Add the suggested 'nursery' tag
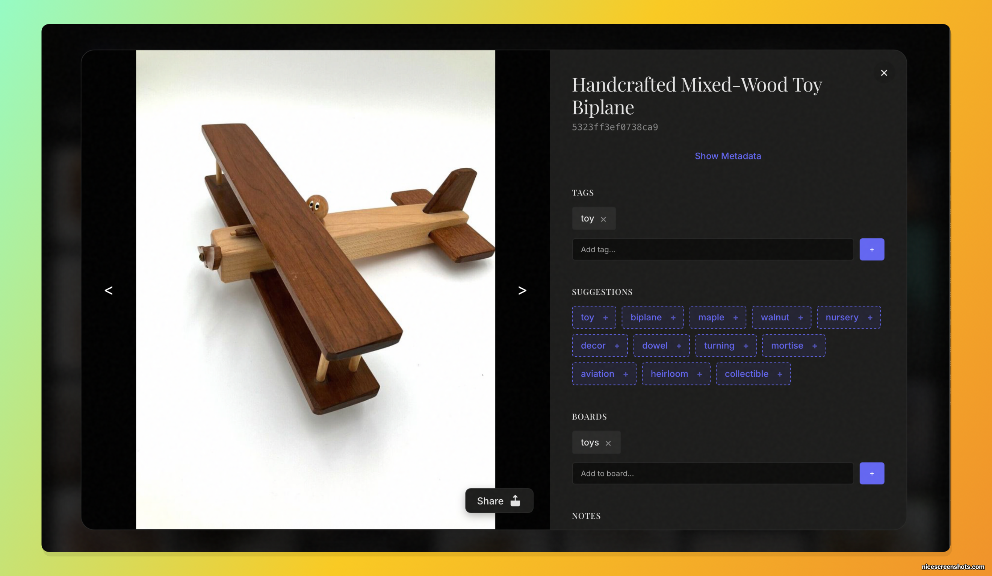Screen dimensions: 992x576 pyautogui.click(x=848, y=318)
